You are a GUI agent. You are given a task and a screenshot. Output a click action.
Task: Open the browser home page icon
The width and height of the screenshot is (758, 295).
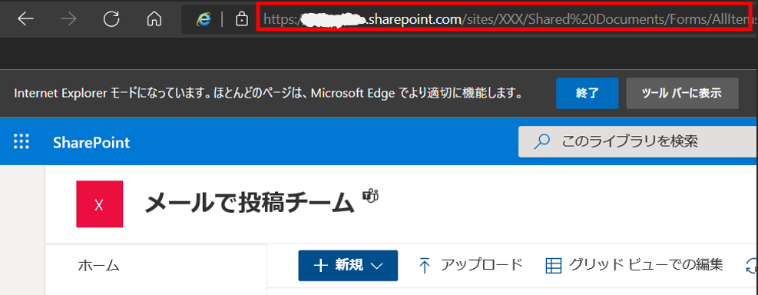[154, 19]
